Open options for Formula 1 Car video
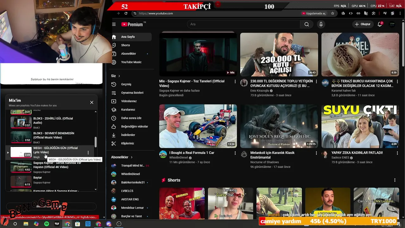The image size is (405, 228). tap(235, 153)
